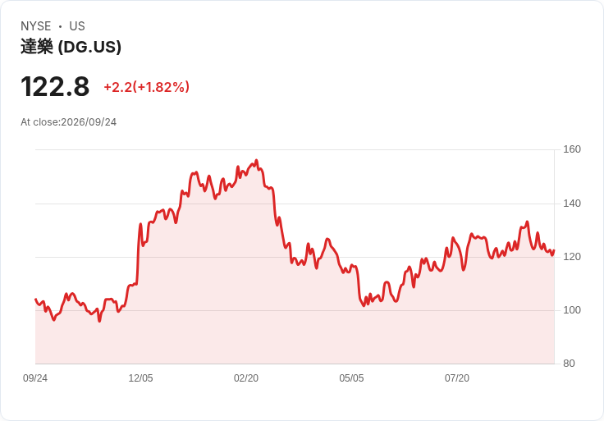This screenshot has width=604, height=421.
Task: Click the 09/24 x-axis date label
Action: tap(35, 378)
